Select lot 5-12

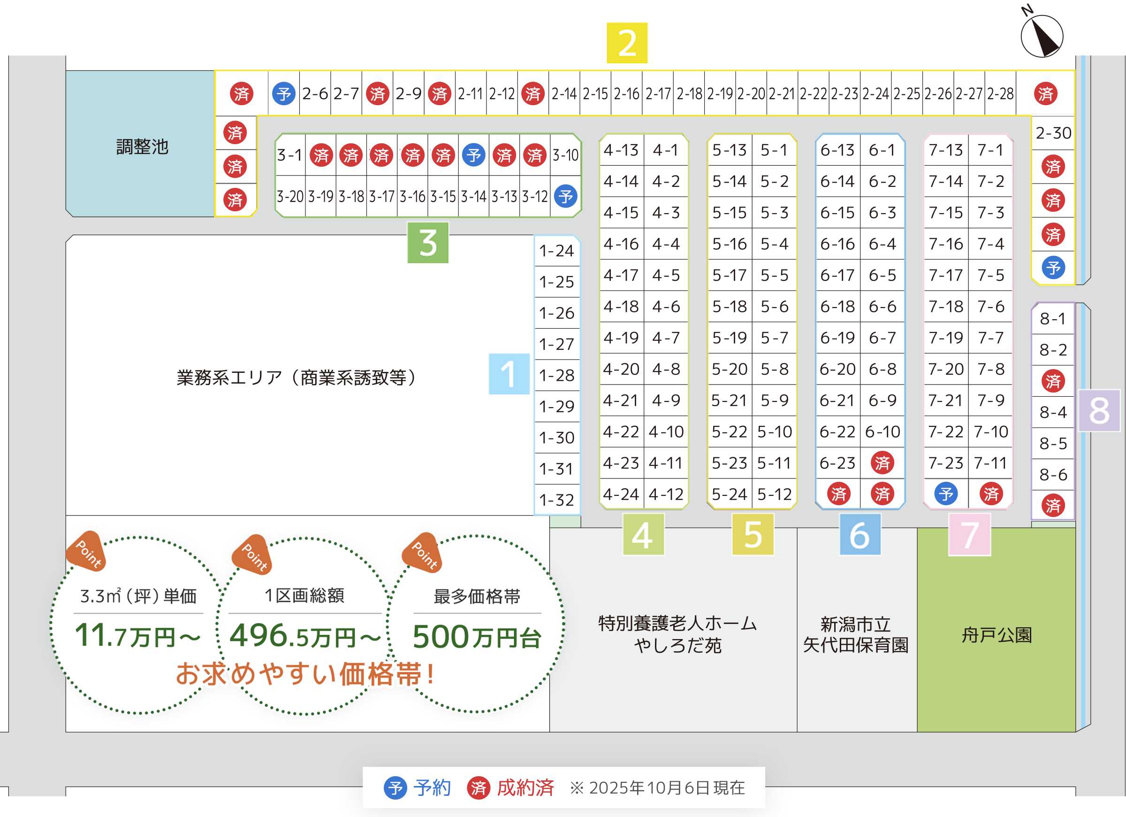click(x=775, y=494)
